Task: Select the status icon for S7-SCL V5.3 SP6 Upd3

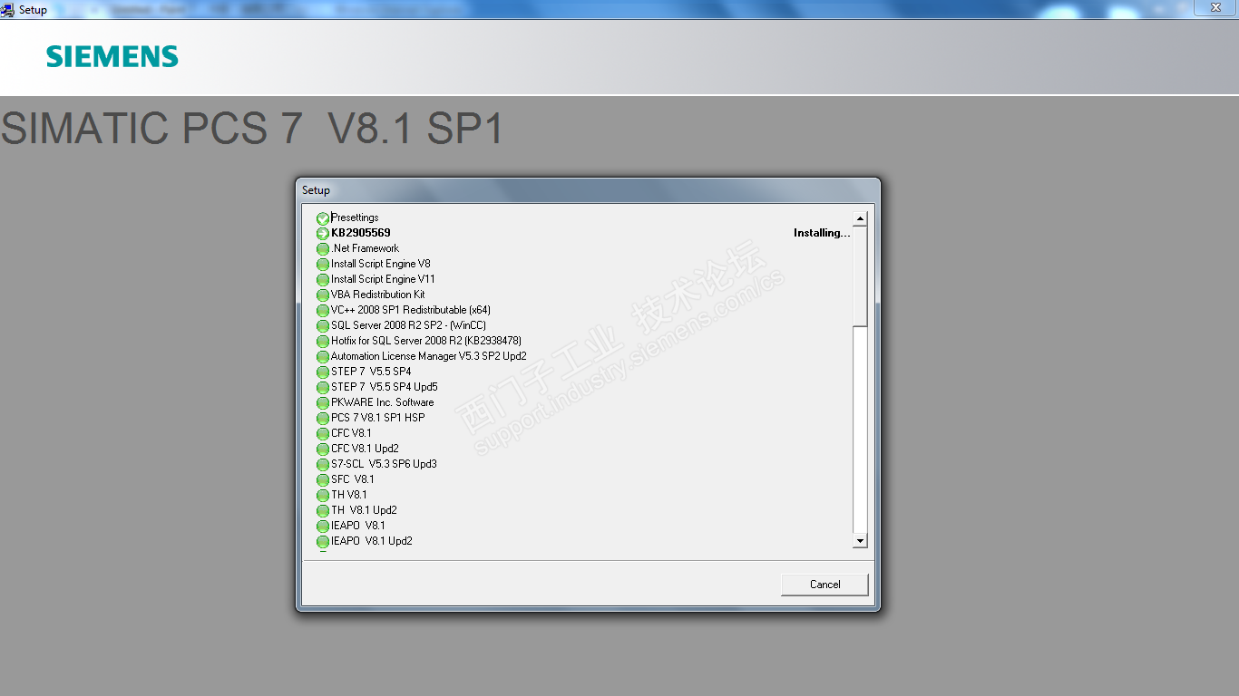Action: pyautogui.click(x=323, y=465)
